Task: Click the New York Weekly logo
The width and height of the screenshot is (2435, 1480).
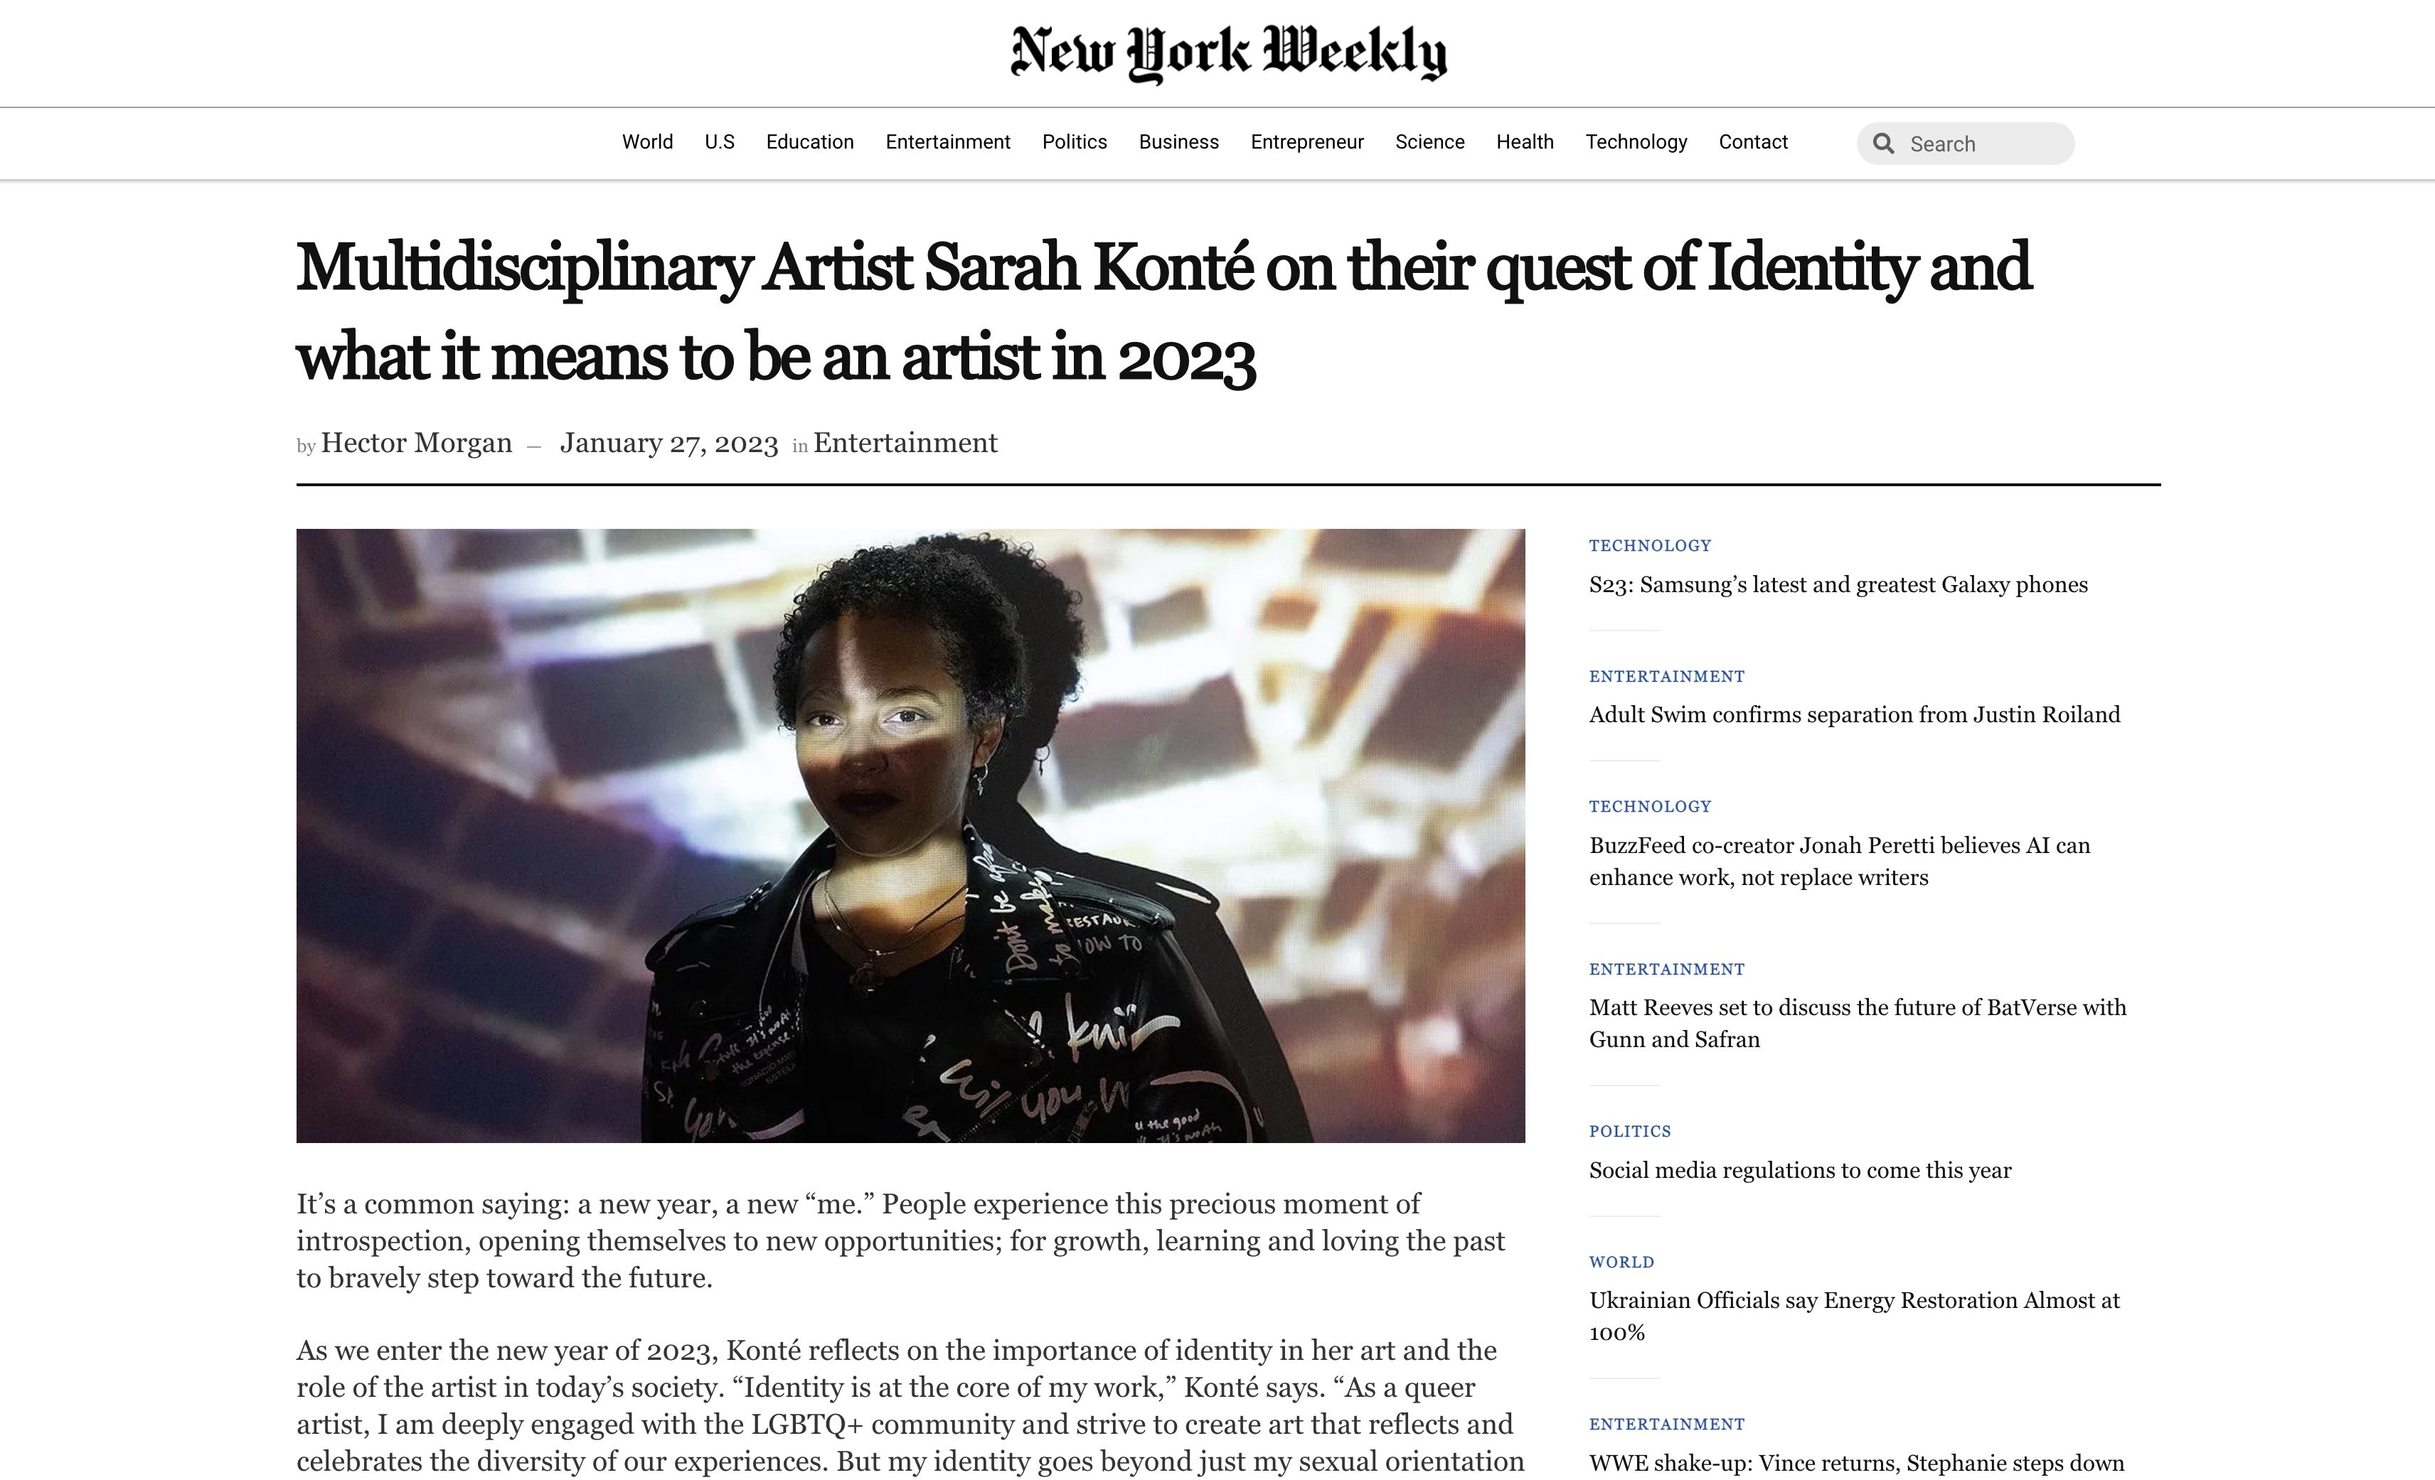Action: (1228, 53)
